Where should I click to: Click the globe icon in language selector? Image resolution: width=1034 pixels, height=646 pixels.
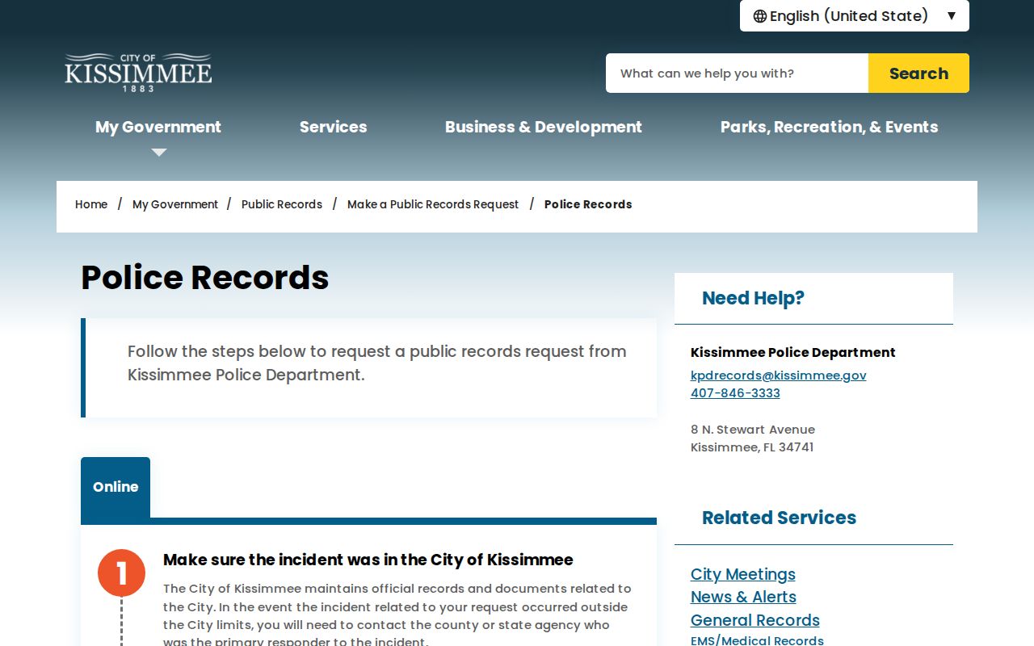pos(760,16)
